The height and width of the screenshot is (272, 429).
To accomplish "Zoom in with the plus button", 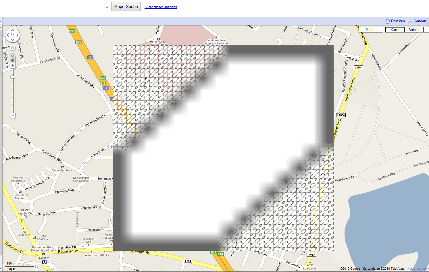I will (x=13, y=65).
